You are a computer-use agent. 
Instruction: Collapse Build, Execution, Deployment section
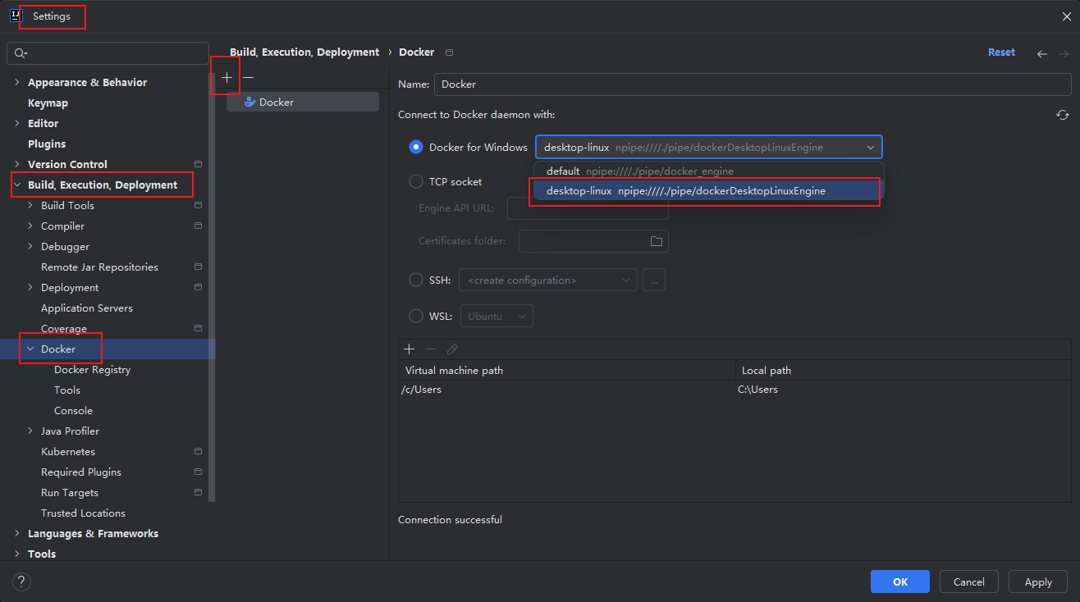17,185
